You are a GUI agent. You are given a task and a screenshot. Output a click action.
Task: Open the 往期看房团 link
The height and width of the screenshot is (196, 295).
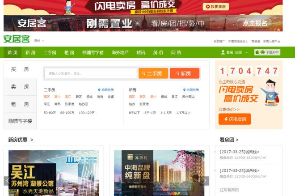(229, 190)
